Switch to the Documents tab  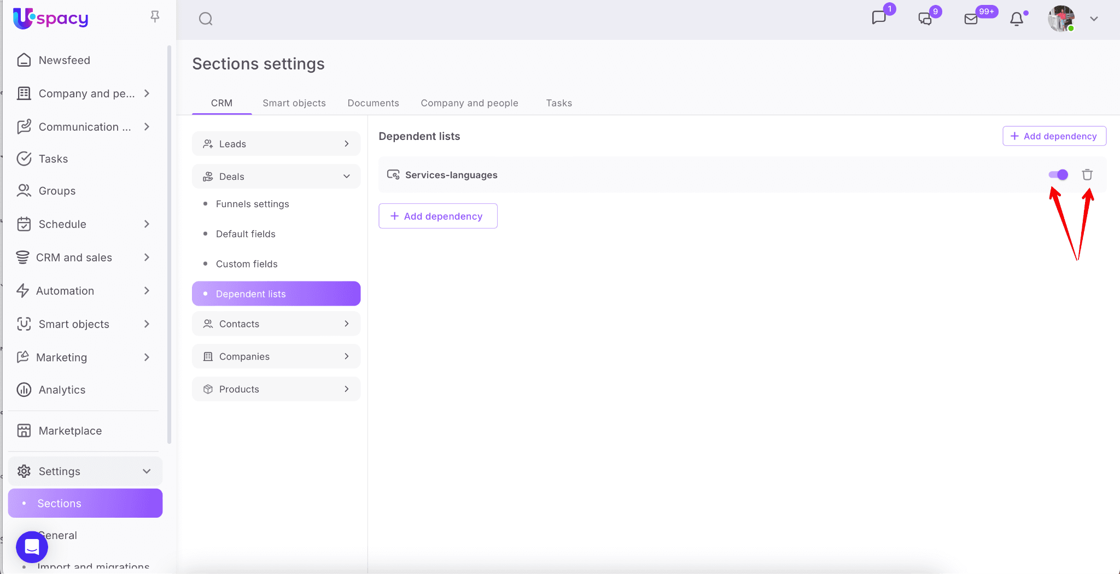(x=373, y=103)
